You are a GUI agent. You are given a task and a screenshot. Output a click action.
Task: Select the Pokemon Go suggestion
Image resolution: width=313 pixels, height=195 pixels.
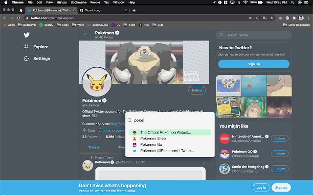coord(170,145)
